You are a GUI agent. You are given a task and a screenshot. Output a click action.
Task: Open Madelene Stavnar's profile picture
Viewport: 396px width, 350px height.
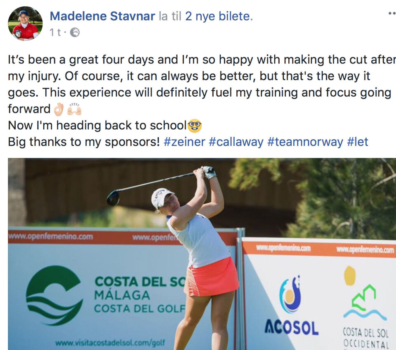pos(25,23)
